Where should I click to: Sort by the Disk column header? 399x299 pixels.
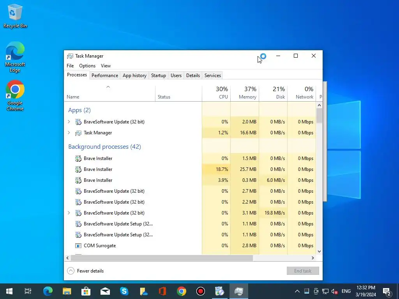click(x=273, y=93)
